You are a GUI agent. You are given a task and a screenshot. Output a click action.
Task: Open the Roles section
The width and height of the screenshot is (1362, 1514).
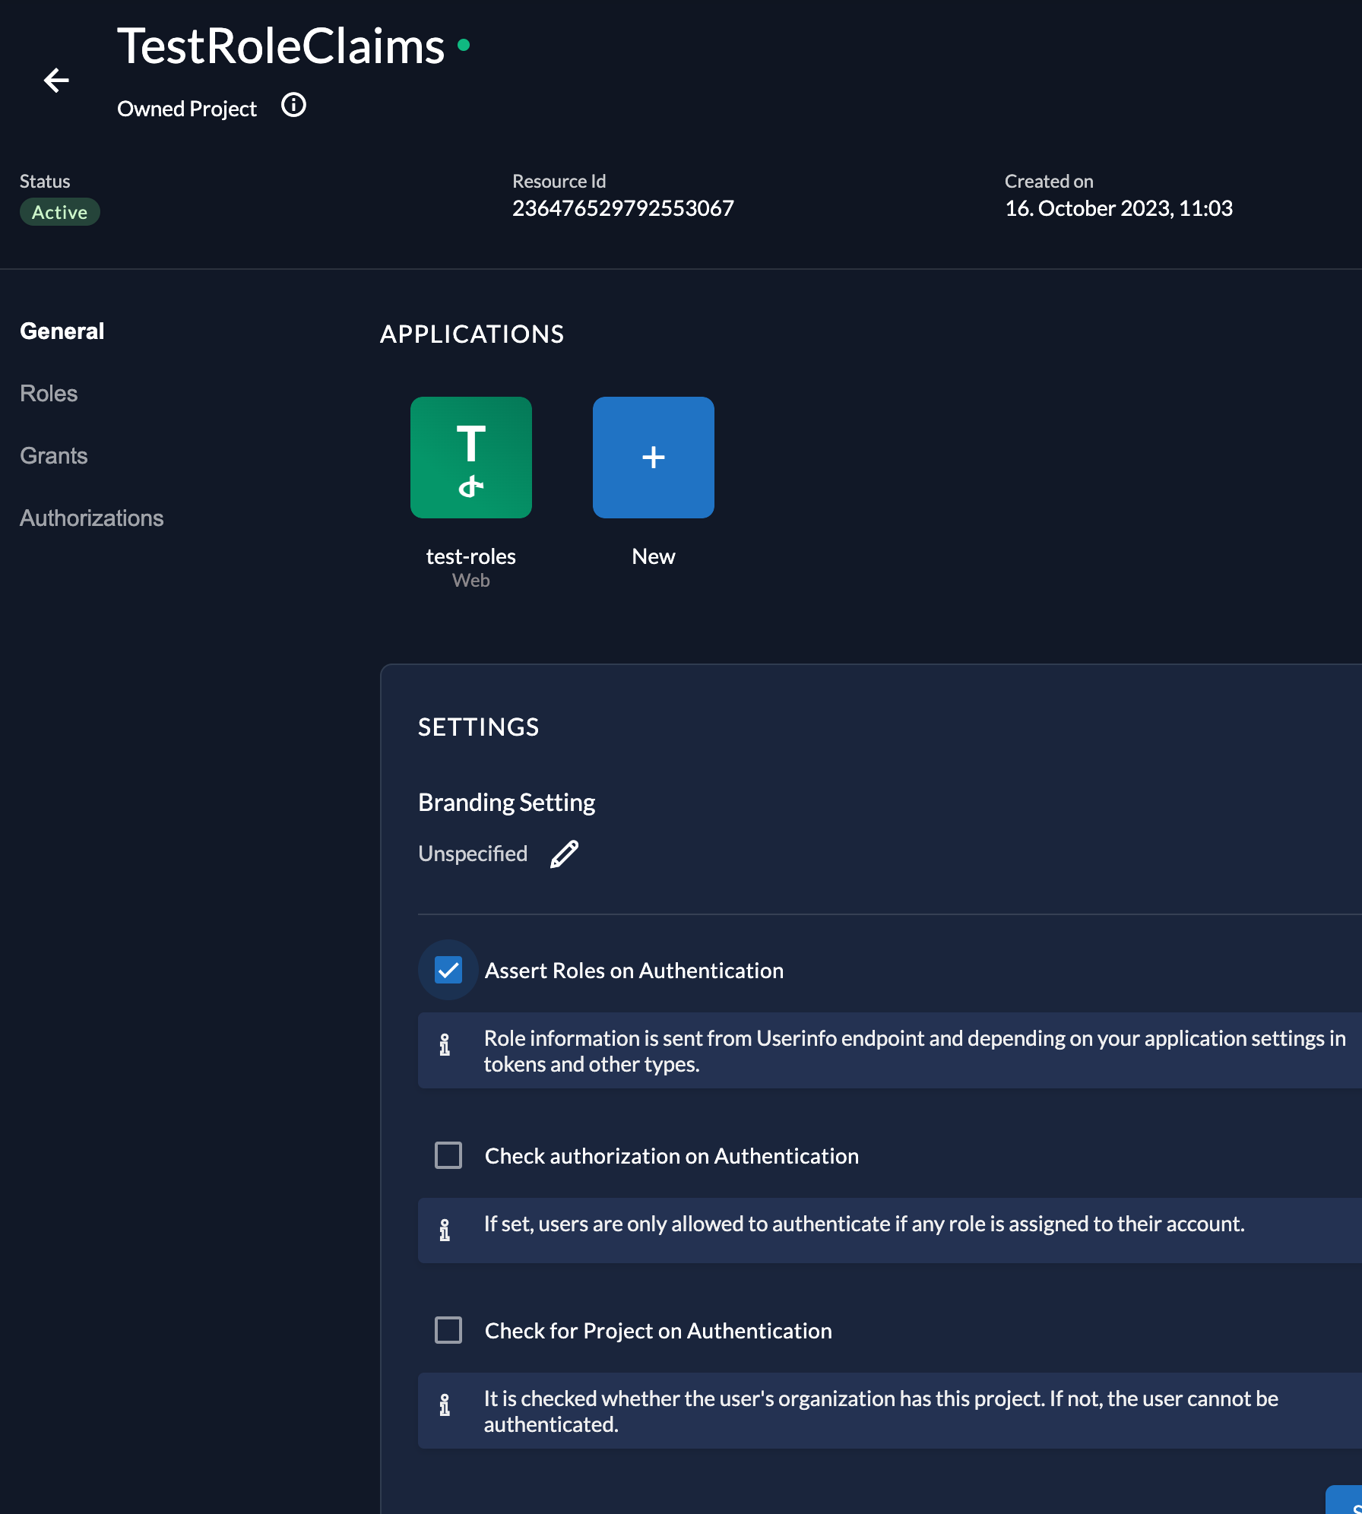[x=49, y=394]
